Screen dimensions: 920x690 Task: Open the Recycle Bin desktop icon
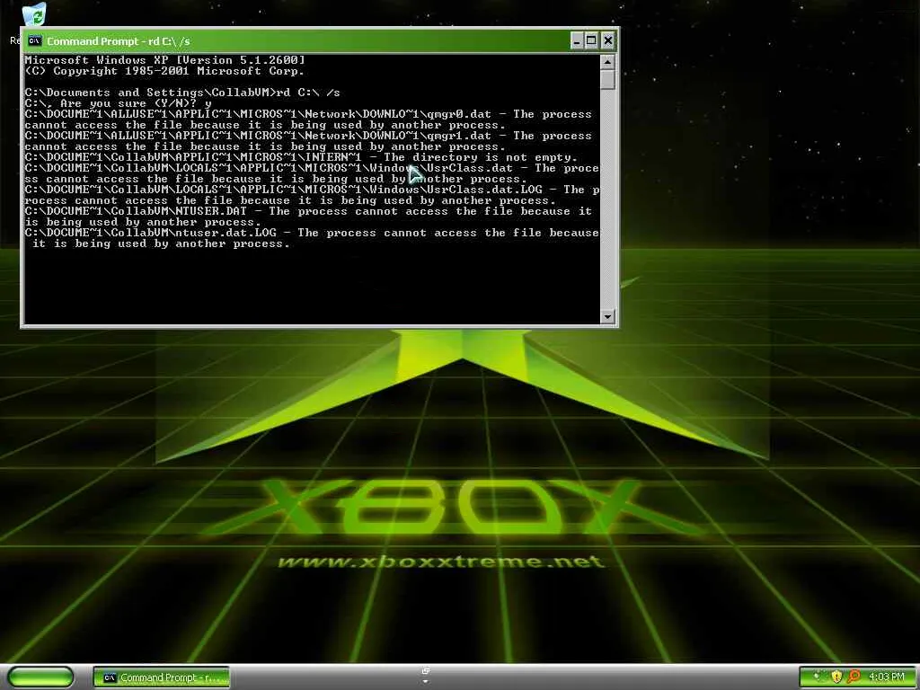[x=35, y=14]
